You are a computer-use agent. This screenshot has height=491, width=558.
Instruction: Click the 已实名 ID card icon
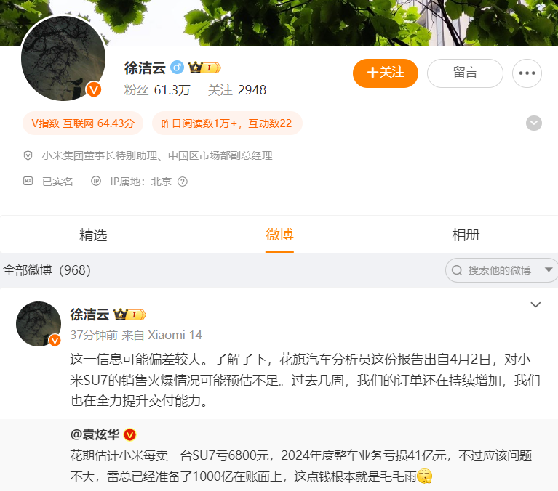click(x=28, y=181)
